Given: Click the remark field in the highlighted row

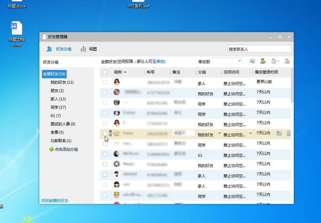Looking at the screenshot, I should pyautogui.click(x=184, y=133).
